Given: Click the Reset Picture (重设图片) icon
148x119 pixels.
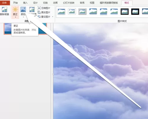Looking at the screenshot, I should tap(39, 17).
